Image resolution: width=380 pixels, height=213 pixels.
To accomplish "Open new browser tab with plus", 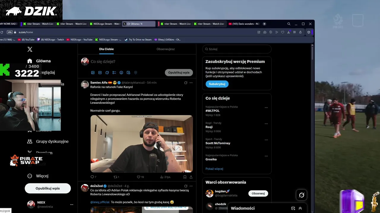I will (265, 24).
